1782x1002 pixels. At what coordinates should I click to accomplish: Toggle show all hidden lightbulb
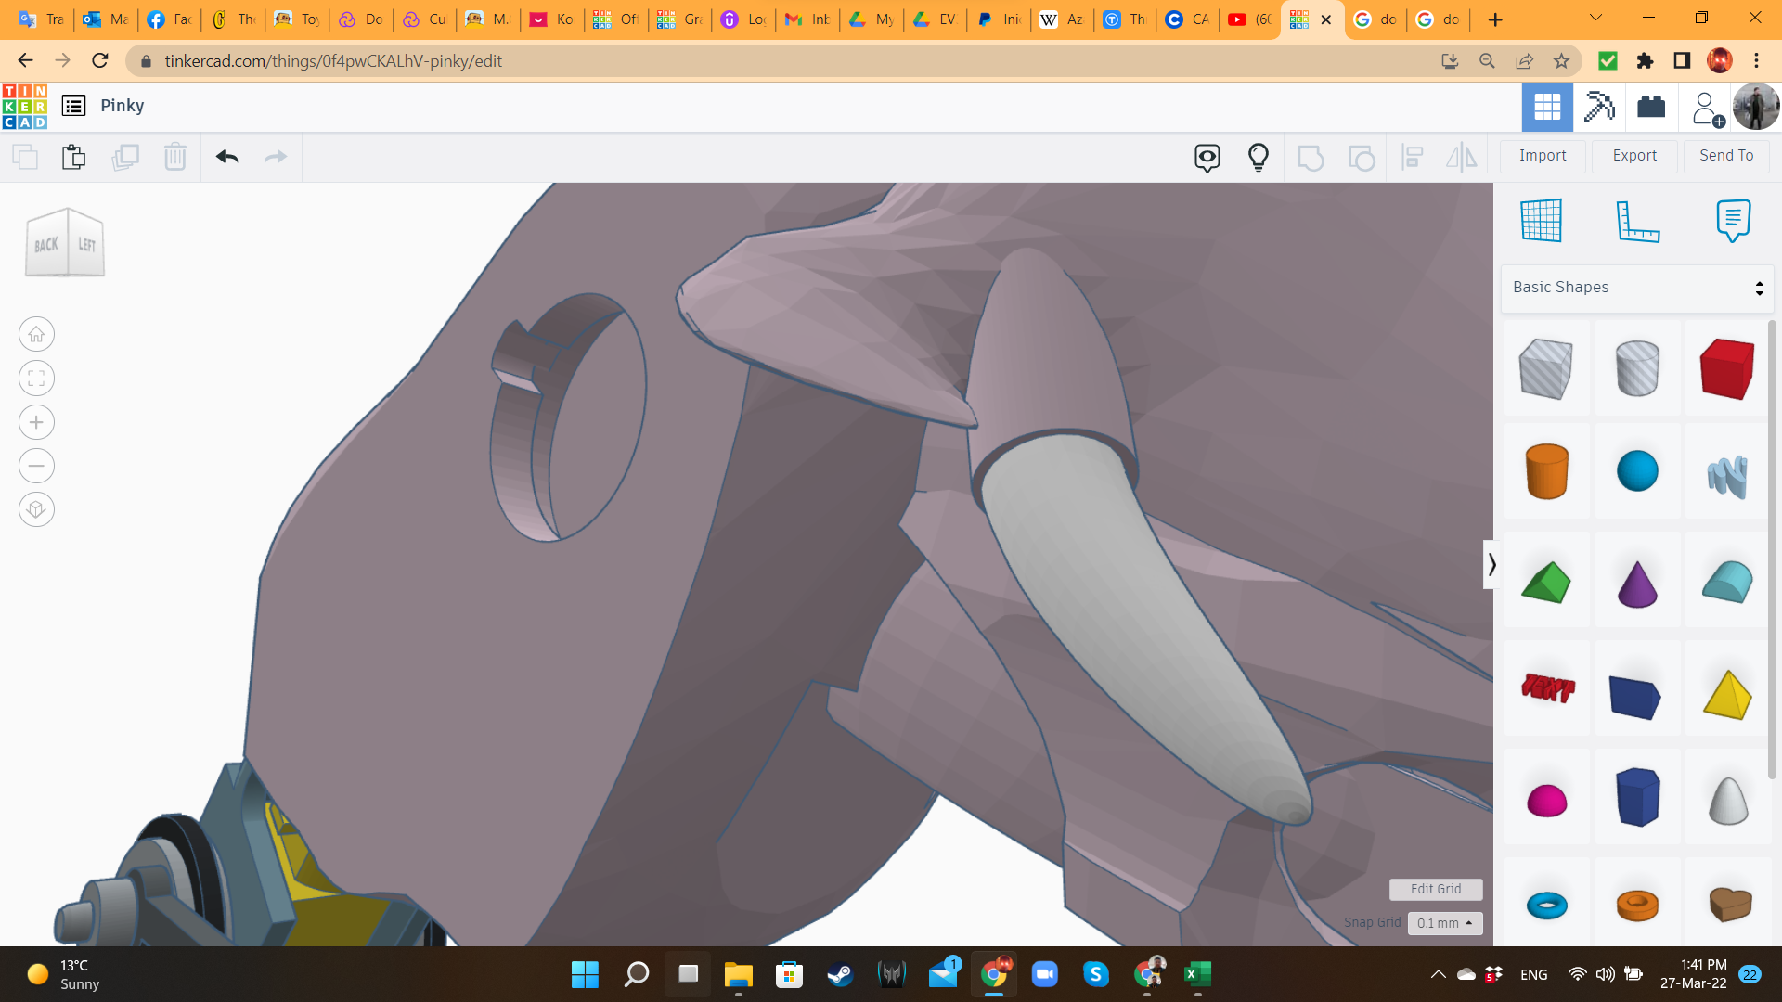1259,157
